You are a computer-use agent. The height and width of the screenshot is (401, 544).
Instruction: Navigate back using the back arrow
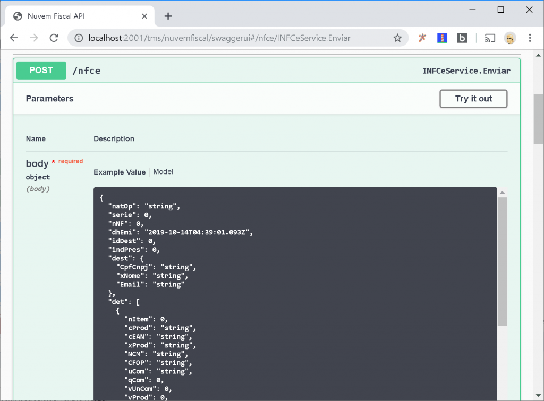pyautogui.click(x=14, y=38)
